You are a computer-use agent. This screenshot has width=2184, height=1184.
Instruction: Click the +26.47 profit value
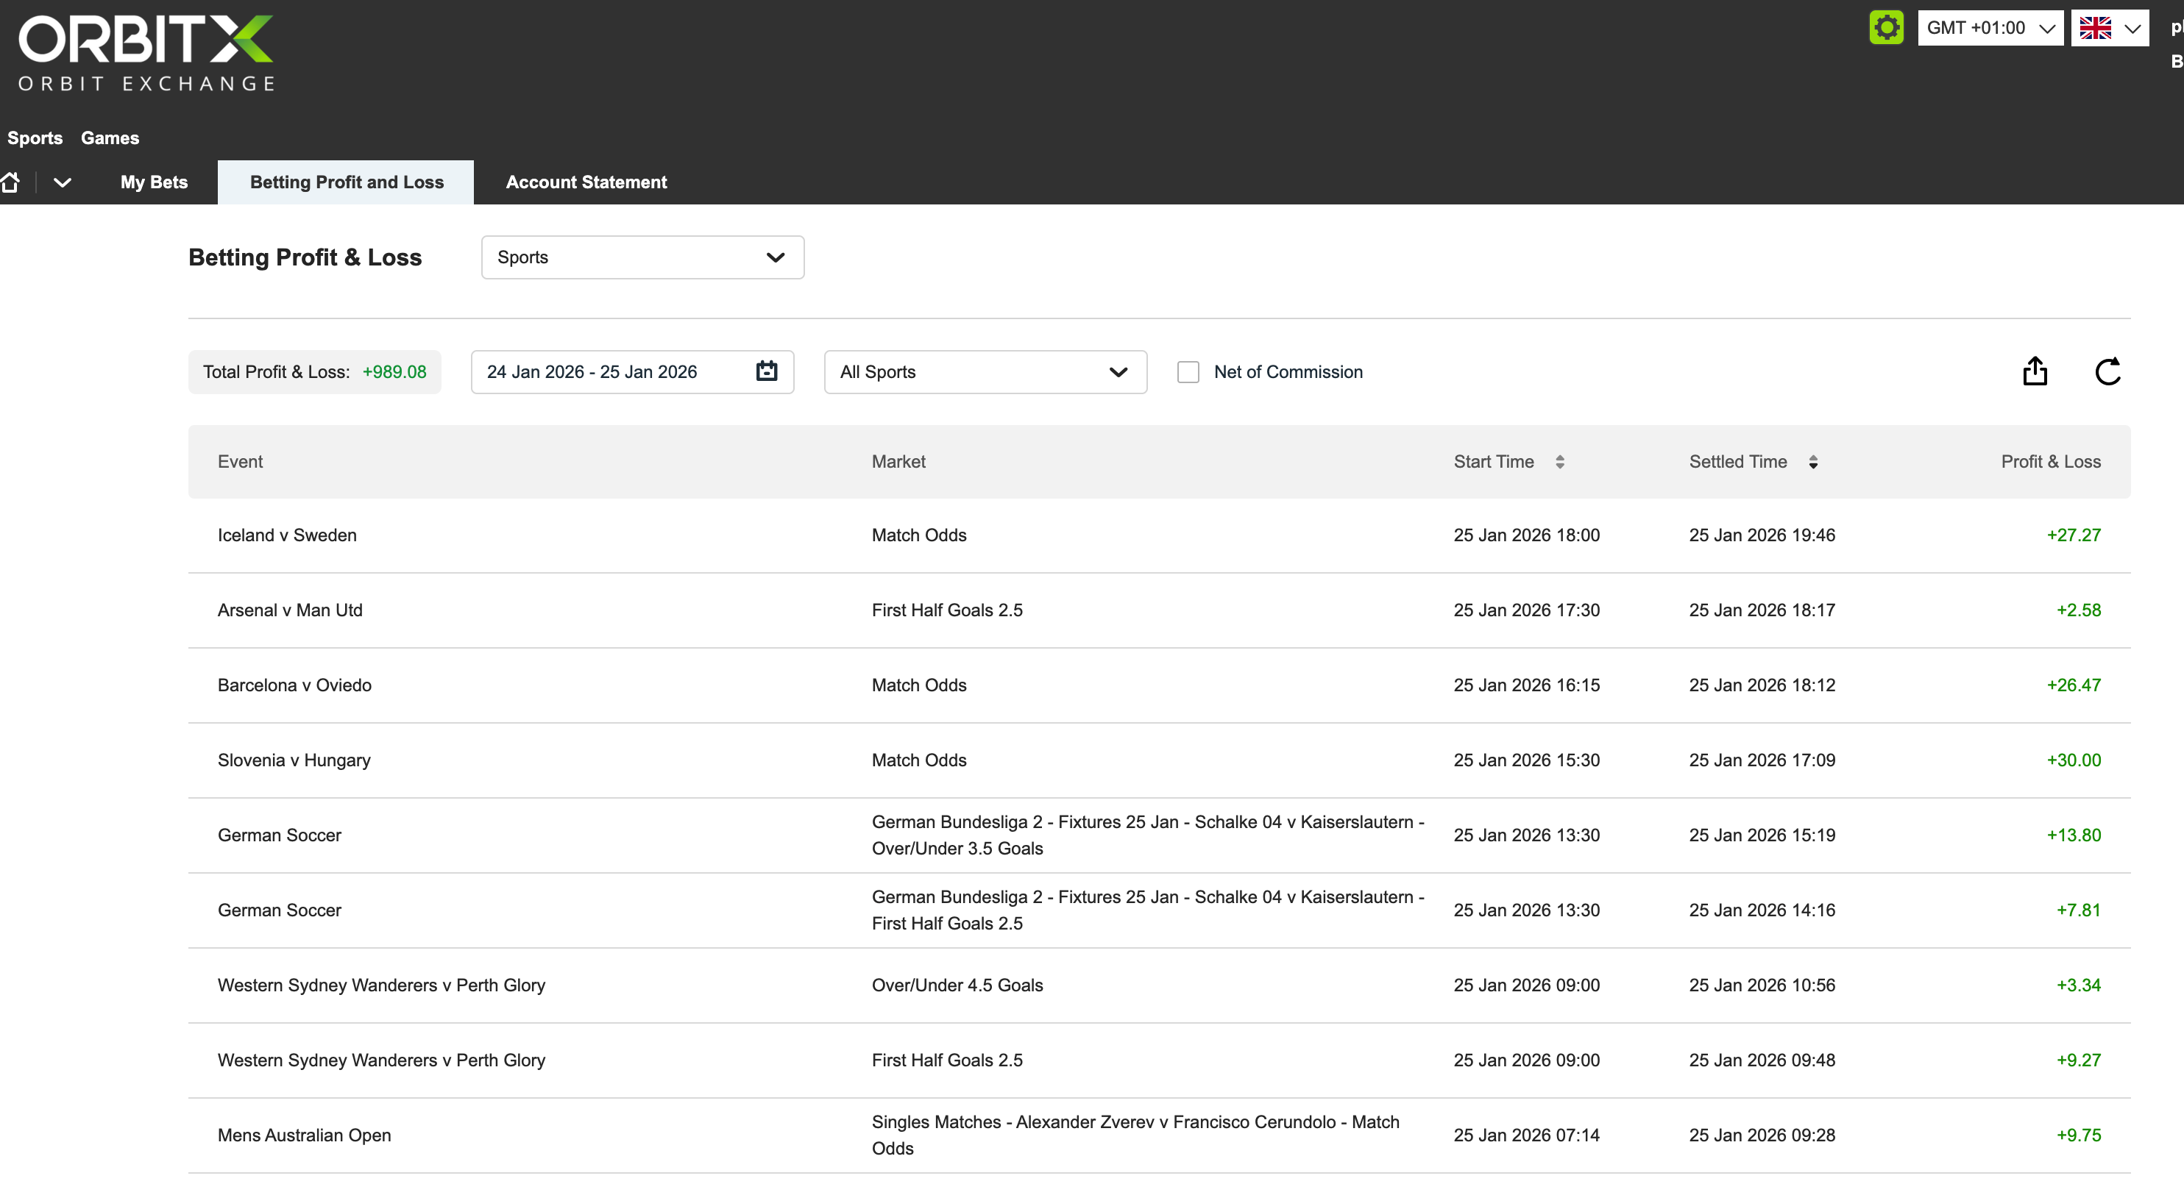coord(2074,685)
